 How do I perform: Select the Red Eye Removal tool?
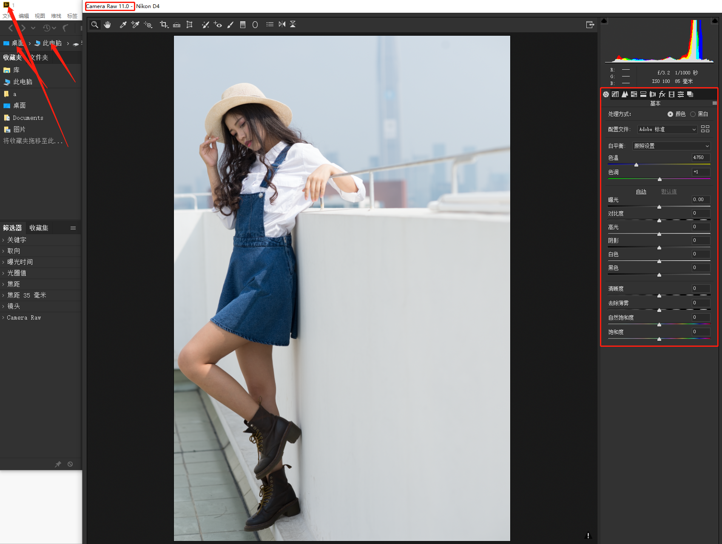click(x=218, y=25)
